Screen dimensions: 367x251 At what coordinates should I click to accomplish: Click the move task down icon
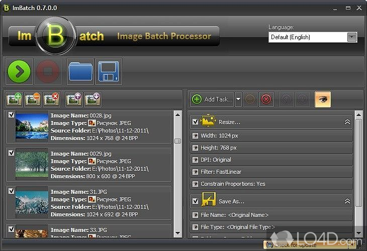pos(303,99)
